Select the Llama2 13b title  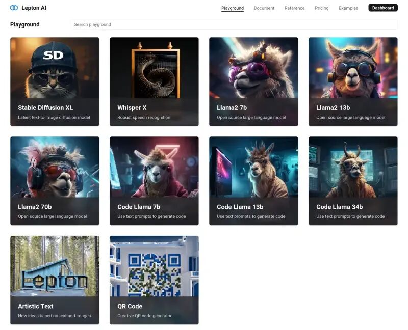[333, 107]
